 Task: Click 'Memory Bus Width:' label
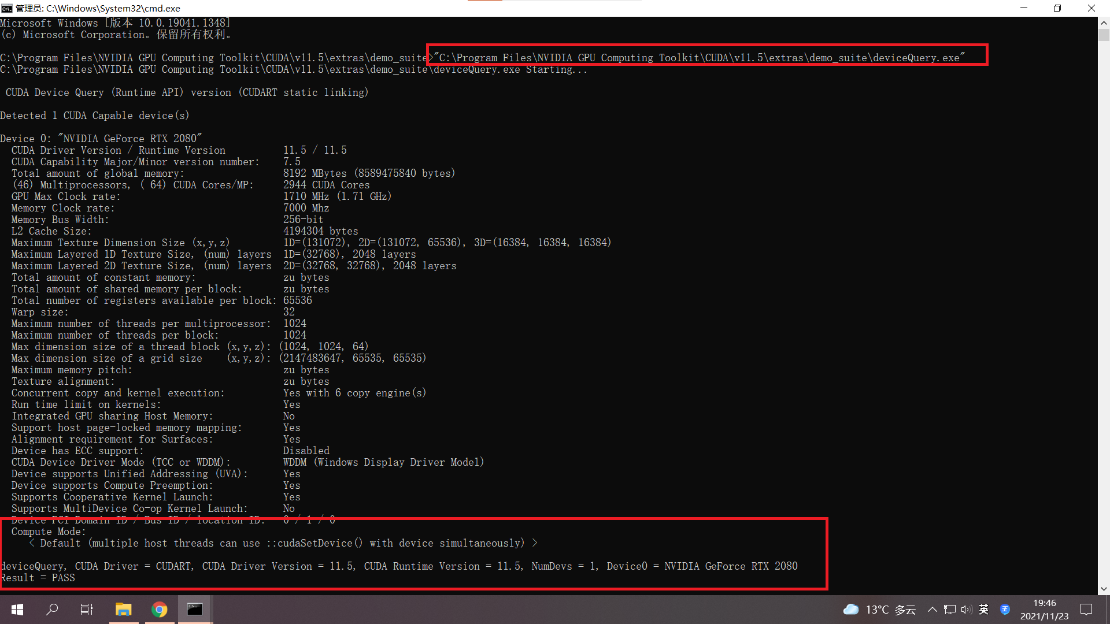point(60,220)
